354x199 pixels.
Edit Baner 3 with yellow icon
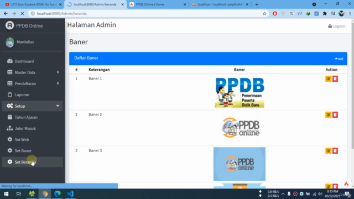click(x=328, y=151)
